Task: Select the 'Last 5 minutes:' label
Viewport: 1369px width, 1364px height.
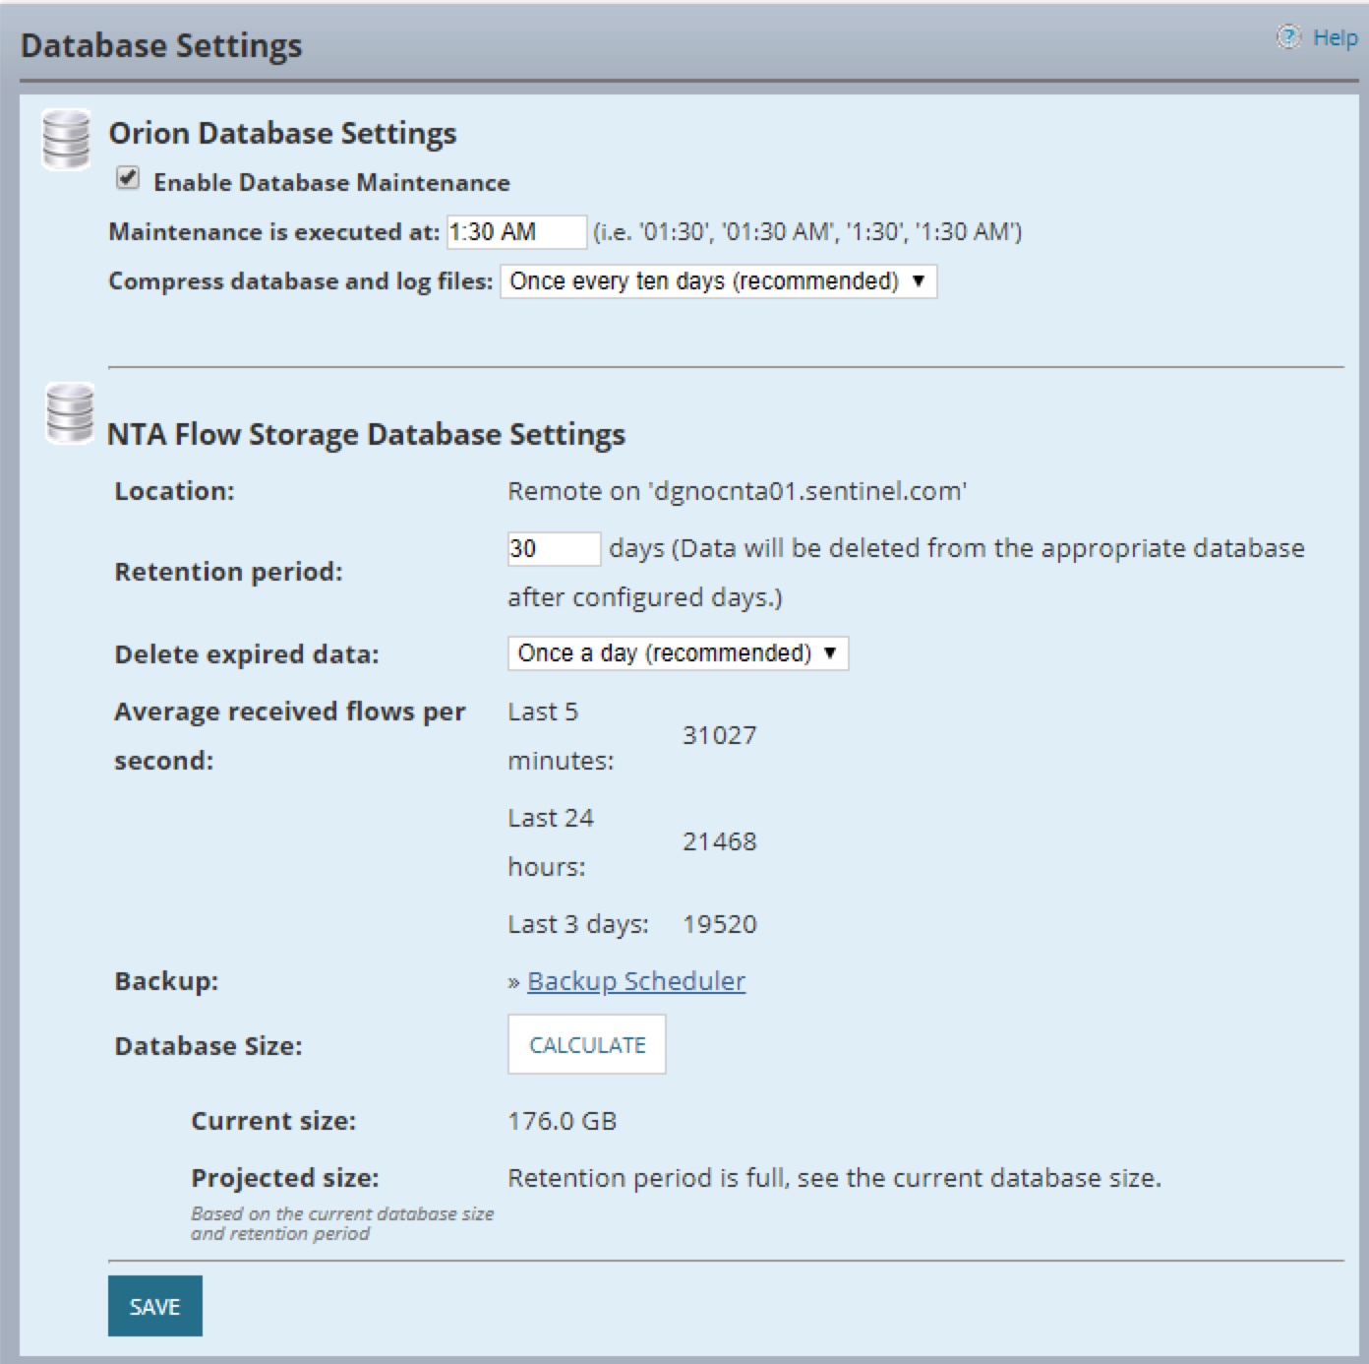Action: pyautogui.click(x=561, y=736)
